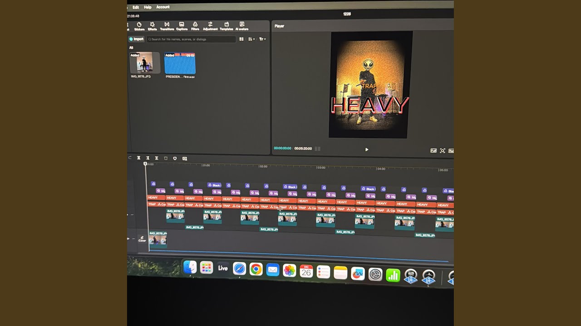Select the All media category
This screenshot has width=581, height=326.
coord(131,48)
